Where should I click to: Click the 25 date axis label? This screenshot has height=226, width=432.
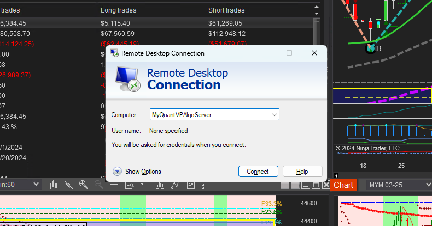(401, 166)
